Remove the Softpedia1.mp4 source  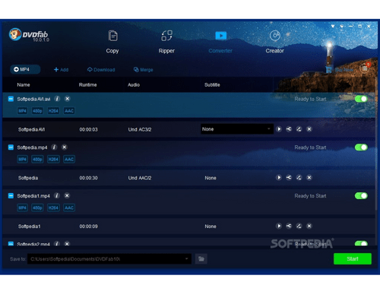coord(67,195)
